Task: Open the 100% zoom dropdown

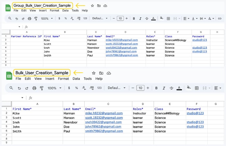Action: [x=47, y=19]
